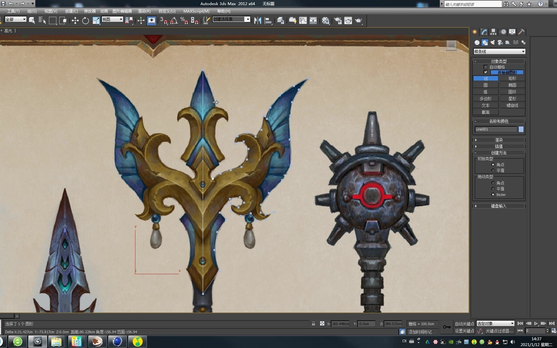Click the 矩形 shape button
This screenshot has height=348, width=557.
512,78
